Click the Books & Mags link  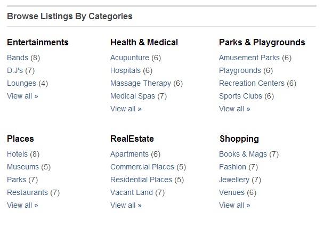pyautogui.click(x=243, y=154)
